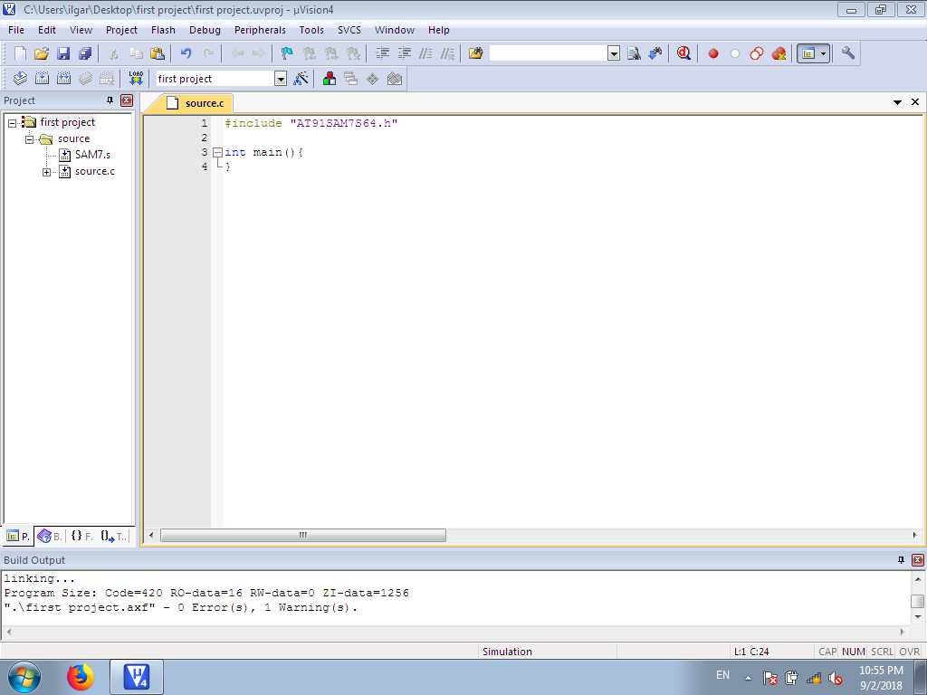Viewport: 927px width, 695px height.
Task: Start the debug session icon
Action: coord(683,53)
